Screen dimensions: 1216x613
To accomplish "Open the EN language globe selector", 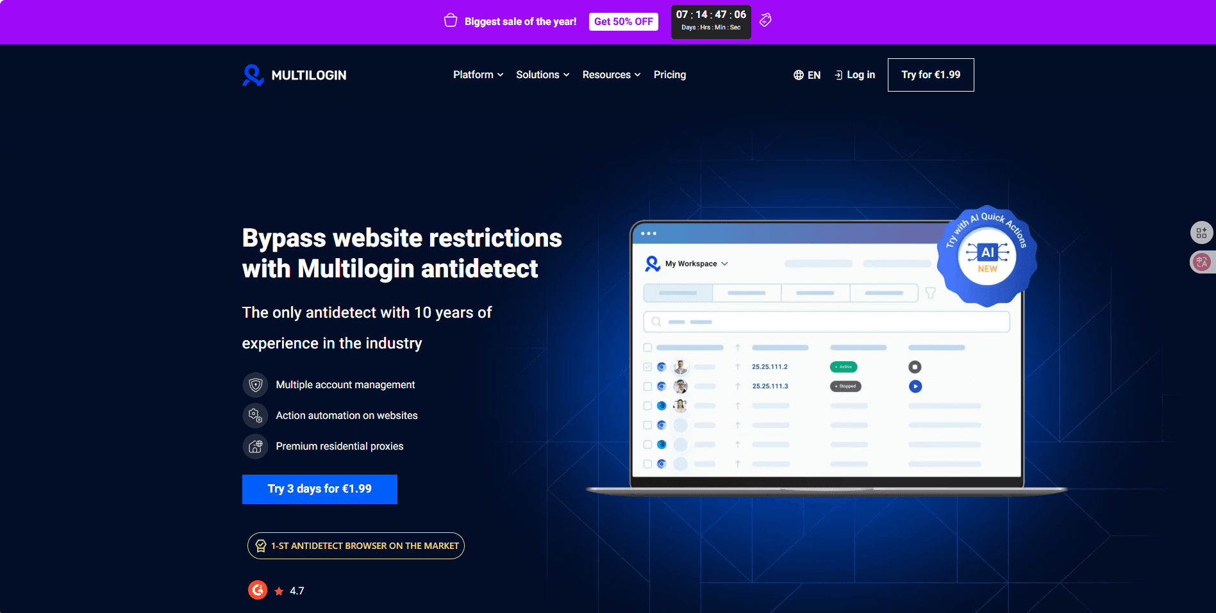I will (x=806, y=75).
